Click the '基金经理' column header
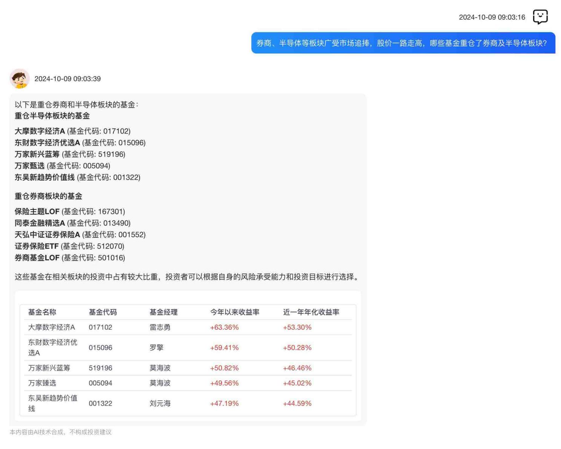The height and width of the screenshot is (449, 561). 163,312
